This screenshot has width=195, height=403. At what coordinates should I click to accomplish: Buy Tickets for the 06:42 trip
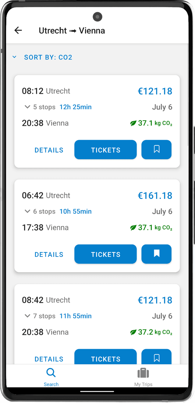(105, 254)
